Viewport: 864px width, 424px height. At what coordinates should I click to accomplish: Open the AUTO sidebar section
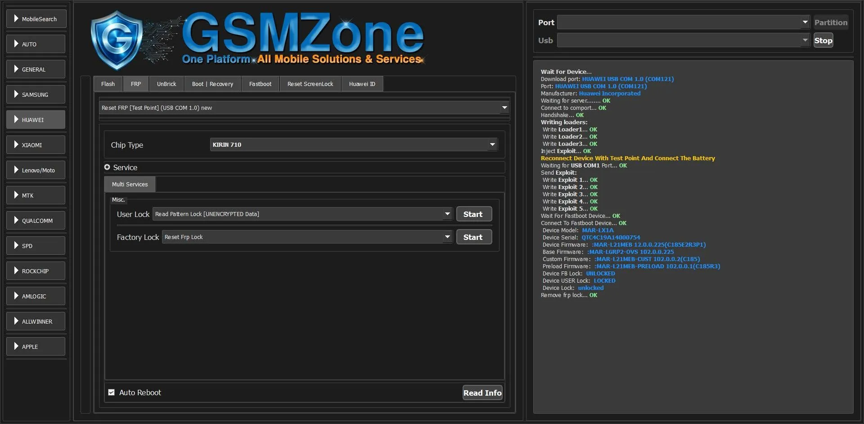pos(36,44)
